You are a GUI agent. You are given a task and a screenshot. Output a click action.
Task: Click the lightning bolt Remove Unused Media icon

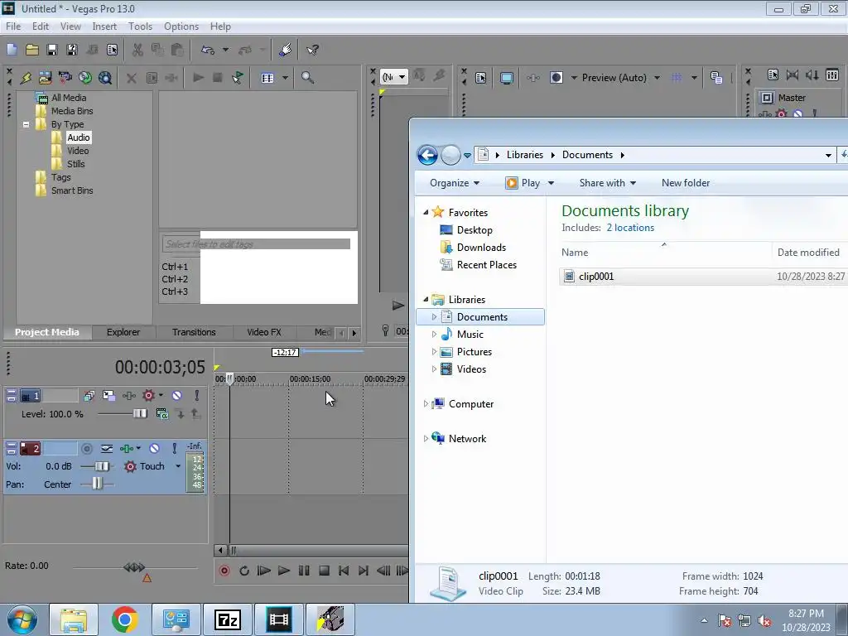(x=26, y=77)
